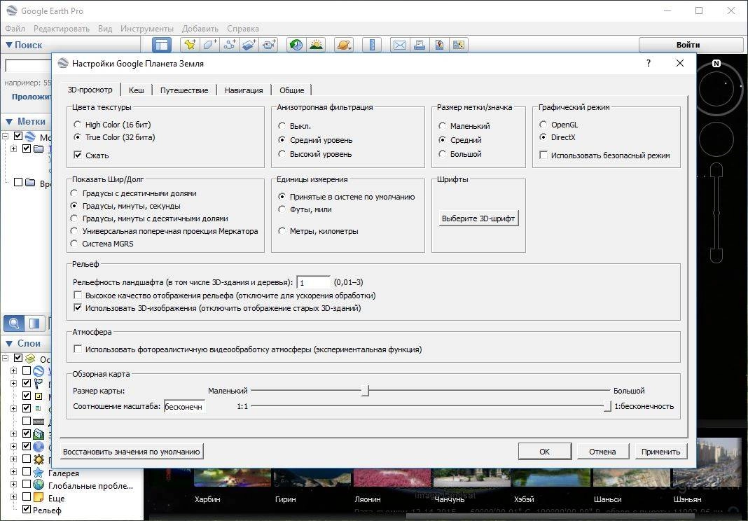This screenshot has width=748, height=521.
Task: Click the star icon beside Галерея
Action: coord(38,473)
